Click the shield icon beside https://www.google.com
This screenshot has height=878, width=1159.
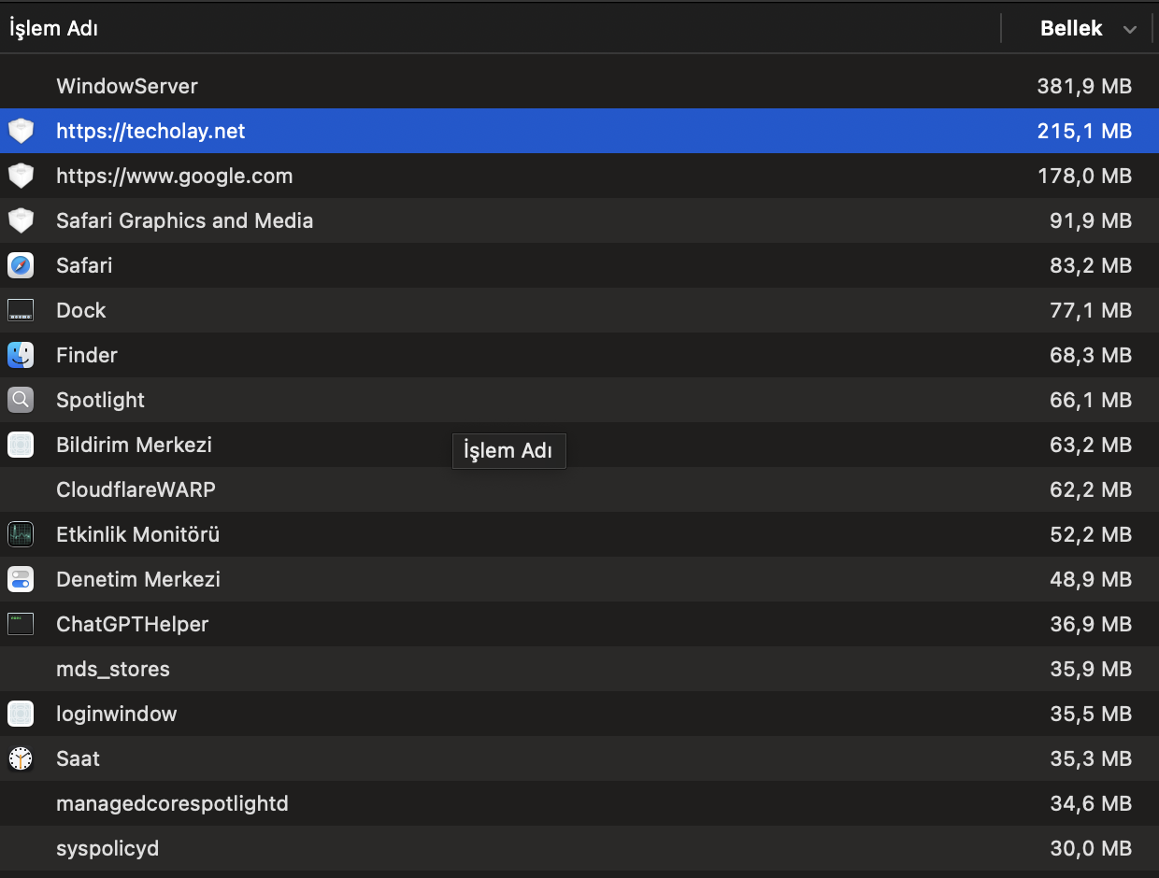click(21, 176)
